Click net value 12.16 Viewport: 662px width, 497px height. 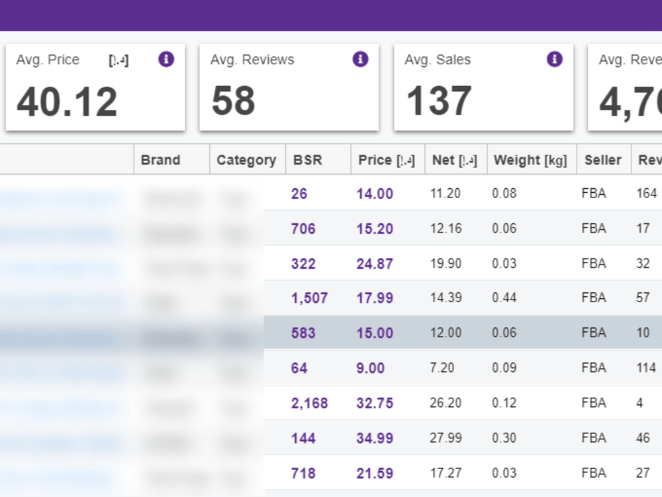446,228
